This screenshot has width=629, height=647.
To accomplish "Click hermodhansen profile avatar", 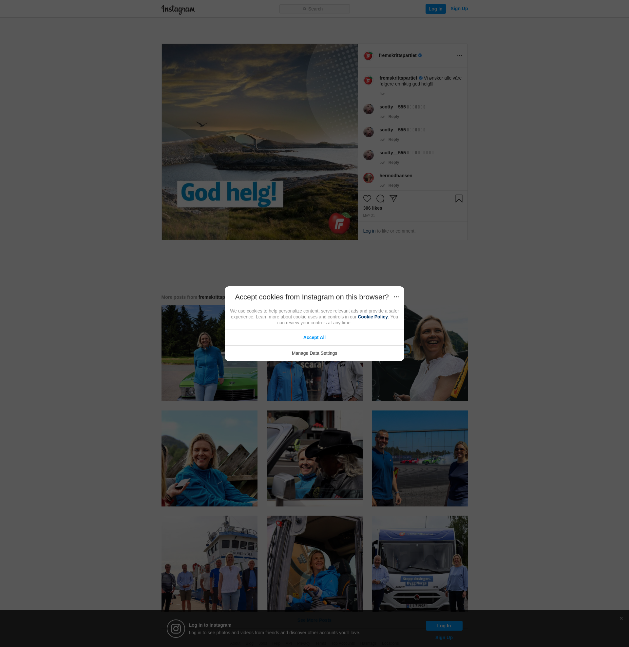I will tap(368, 178).
